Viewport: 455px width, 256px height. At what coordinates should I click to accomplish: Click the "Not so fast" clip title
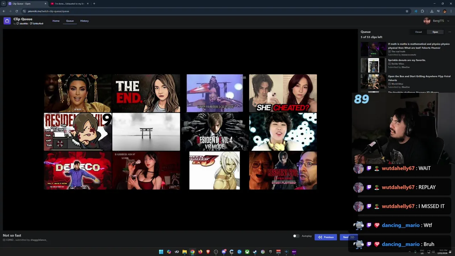click(x=12, y=235)
